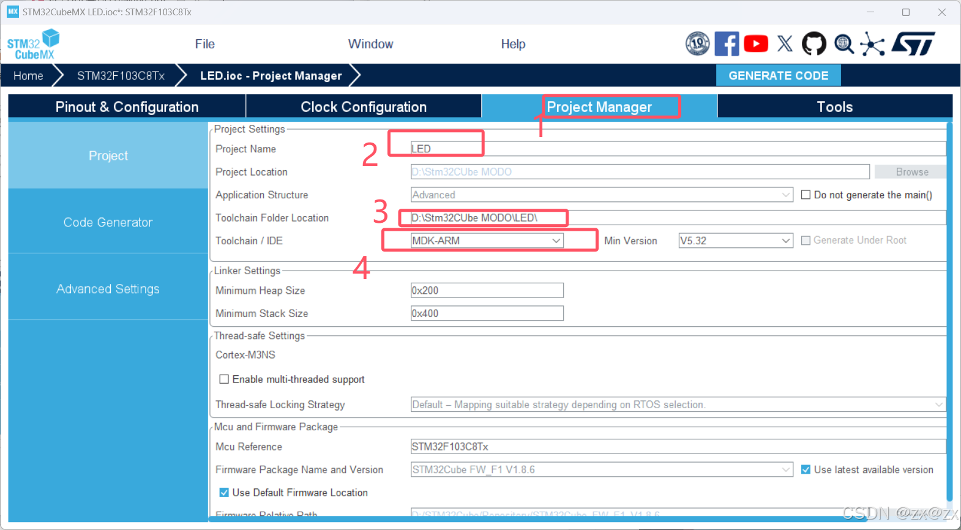Open the Advanced Settings section

pos(108,289)
